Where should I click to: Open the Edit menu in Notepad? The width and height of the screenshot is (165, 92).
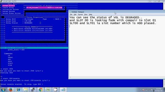pyautogui.click(x=75, y=15)
